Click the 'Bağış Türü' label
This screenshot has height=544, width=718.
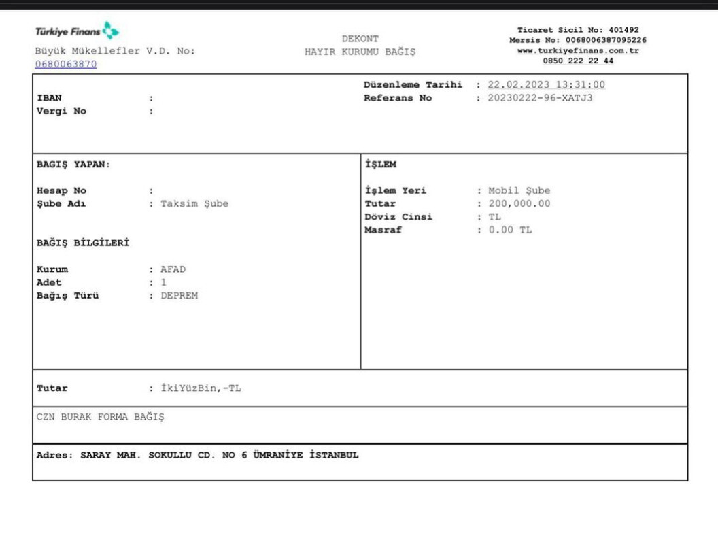68,296
